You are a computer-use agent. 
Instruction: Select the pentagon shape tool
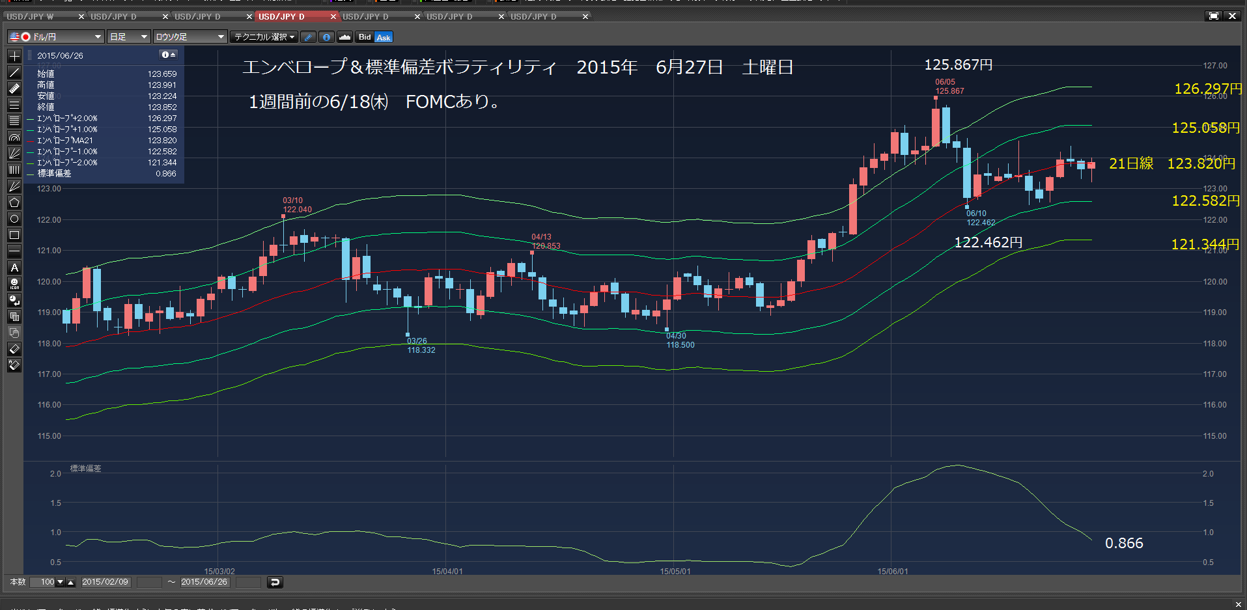coord(14,202)
